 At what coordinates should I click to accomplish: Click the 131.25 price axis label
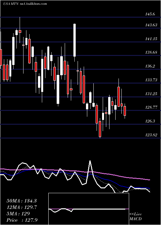(151, 94)
